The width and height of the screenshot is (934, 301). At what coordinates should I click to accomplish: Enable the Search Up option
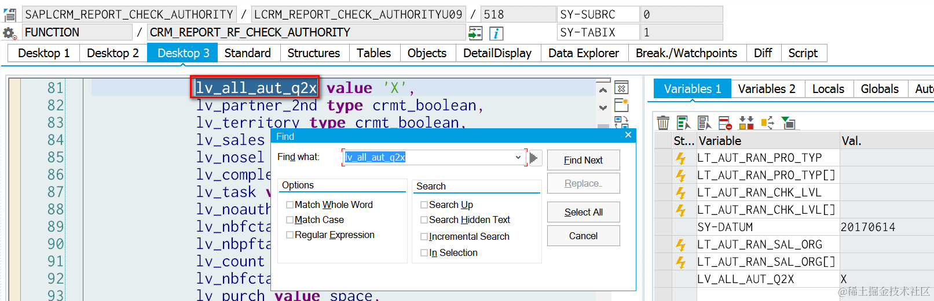(x=424, y=205)
